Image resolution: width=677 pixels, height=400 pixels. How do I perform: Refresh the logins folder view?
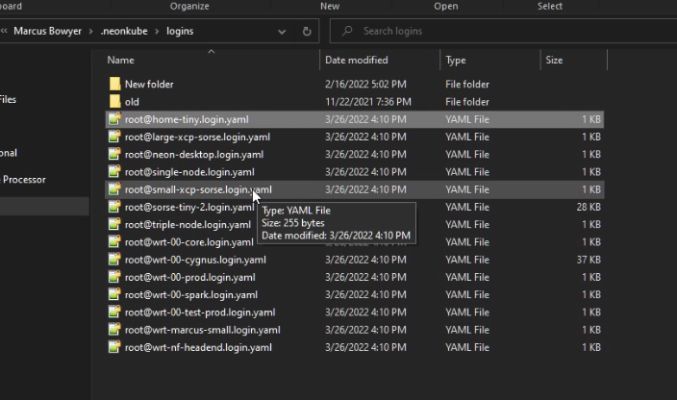click(307, 31)
